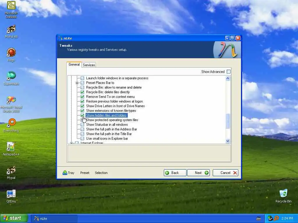Uncheck Show Drive Letters in front of Drive Names
Screen dimensions: 298x223
[82, 106]
